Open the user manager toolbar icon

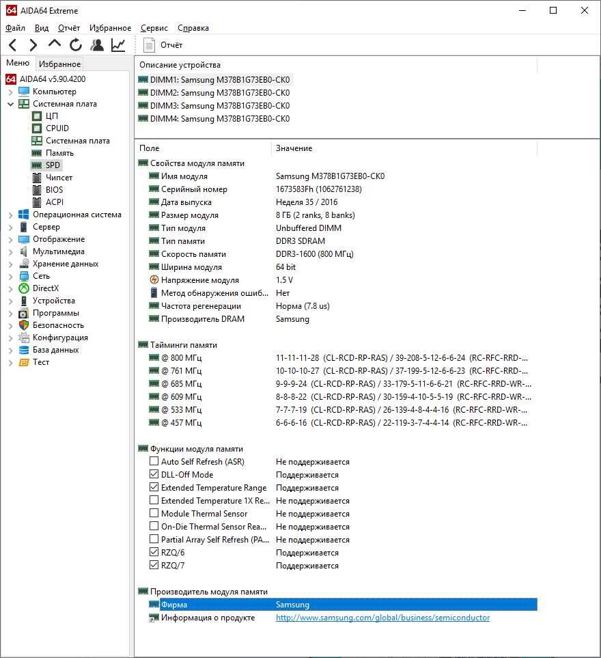[97, 45]
